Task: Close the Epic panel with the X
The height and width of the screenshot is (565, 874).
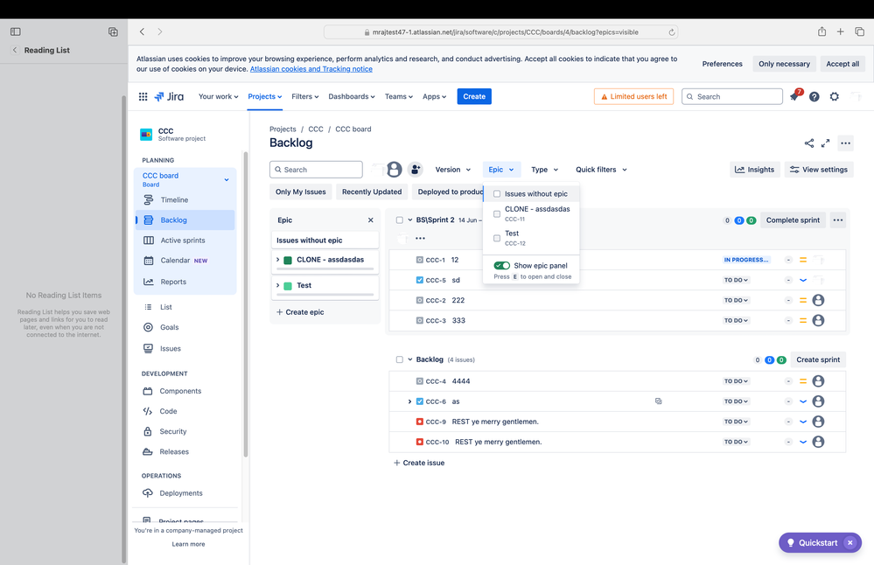Action: pos(371,220)
